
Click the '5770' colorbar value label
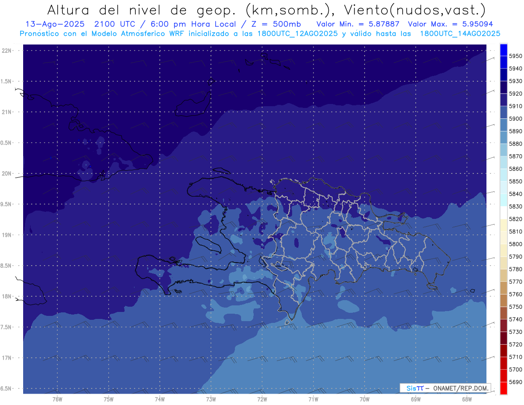click(x=516, y=281)
